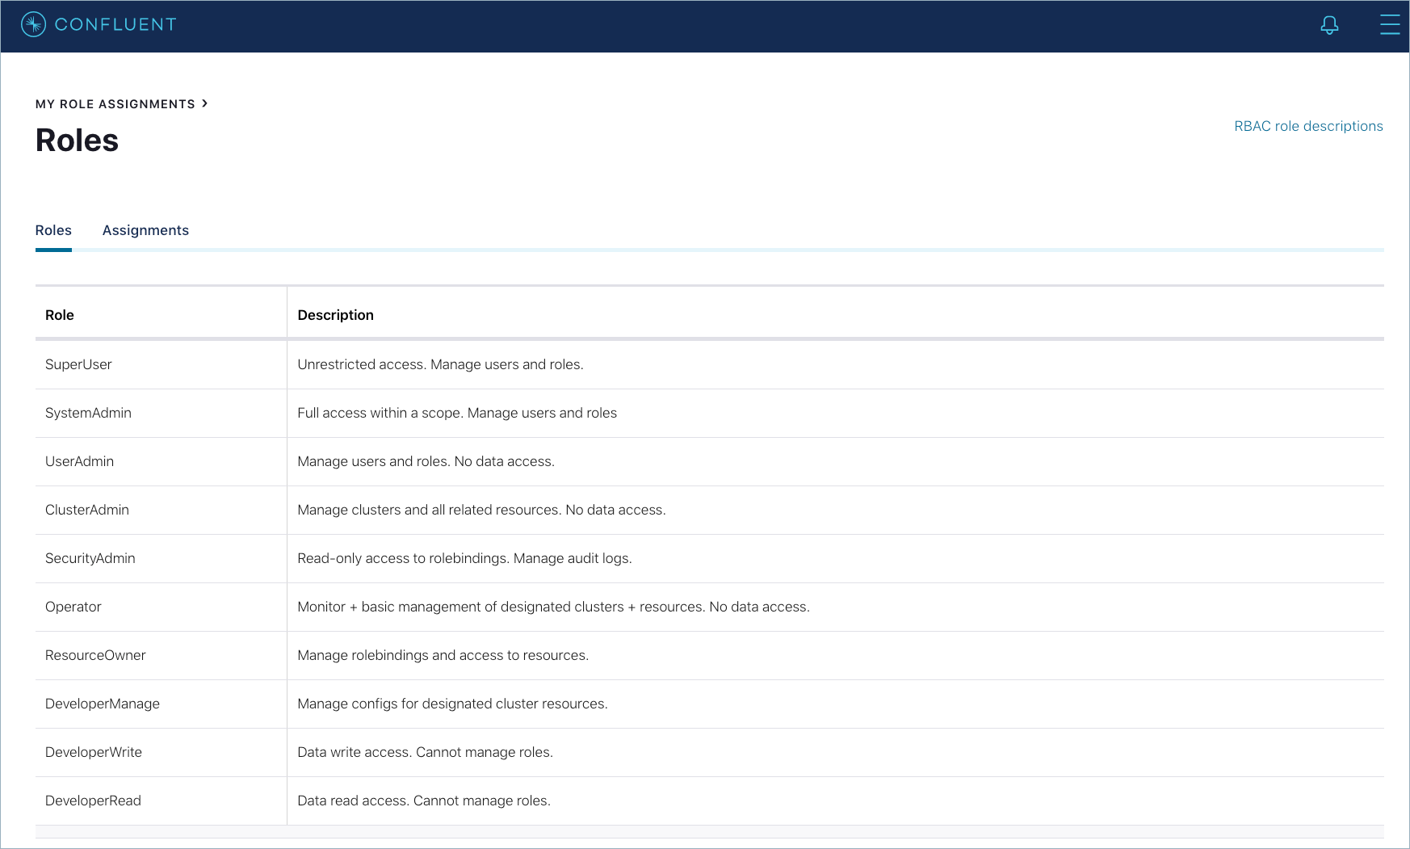Pick the ClusterAdmin role
Image resolution: width=1410 pixels, height=849 pixels.
click(87, 510)
